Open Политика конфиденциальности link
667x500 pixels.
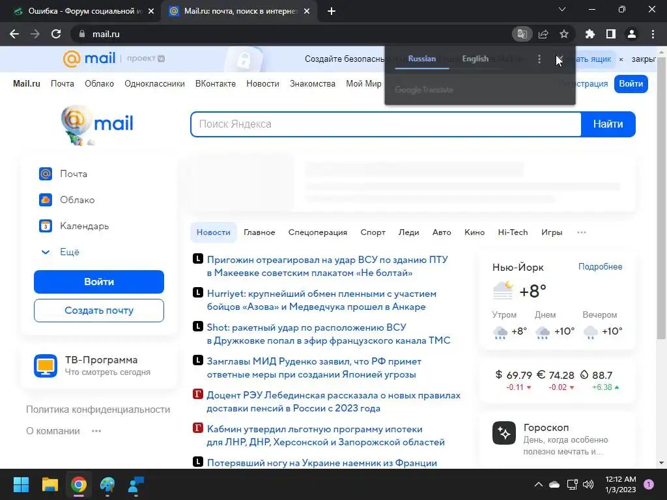pos(98,410)
